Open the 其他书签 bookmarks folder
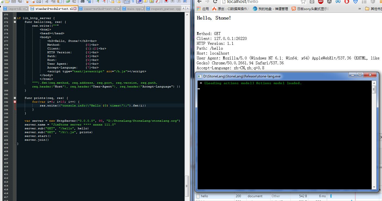This screenshot has height=201, width=382. [373, 9]
